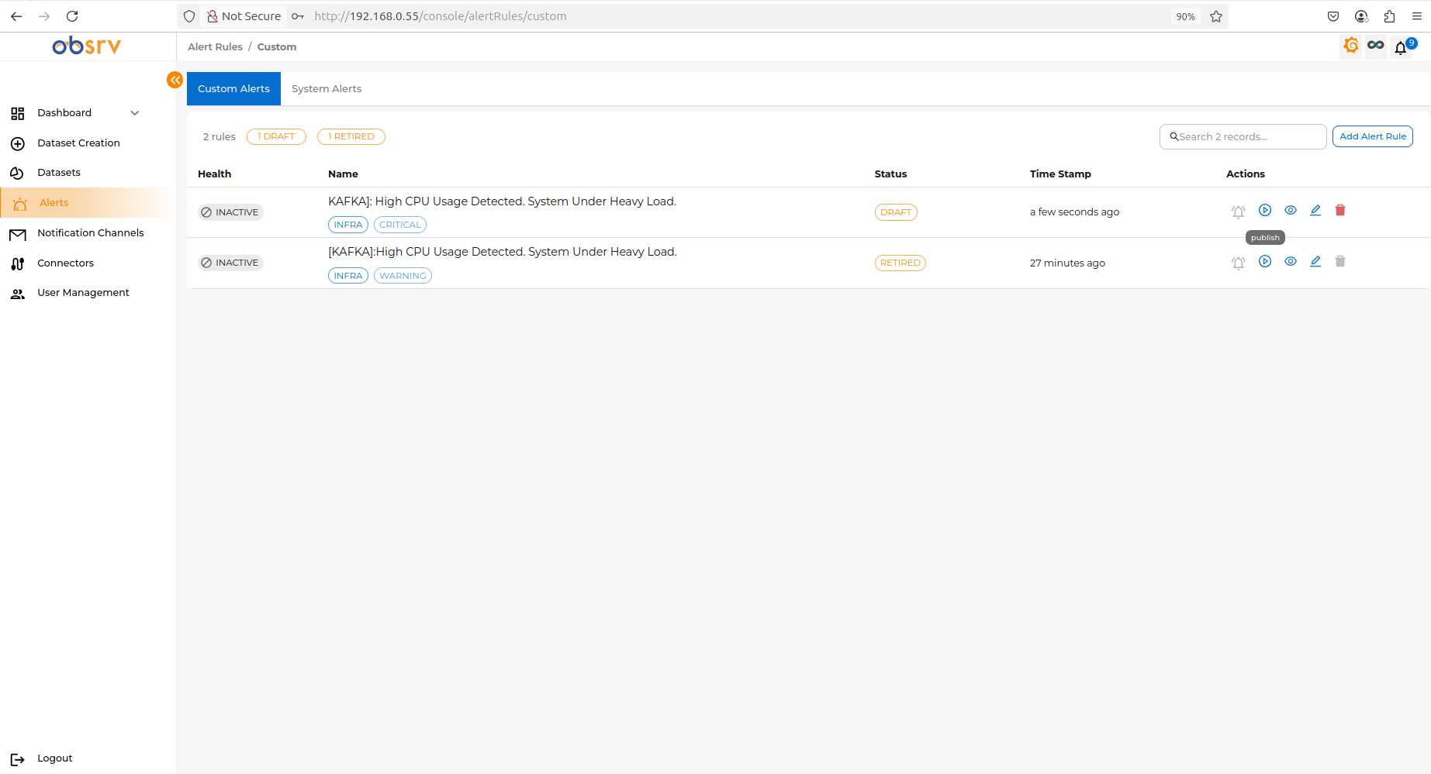Open the browser hamburger menu
Screen dimensions: 1431x774
click(x=1416, y=16)
